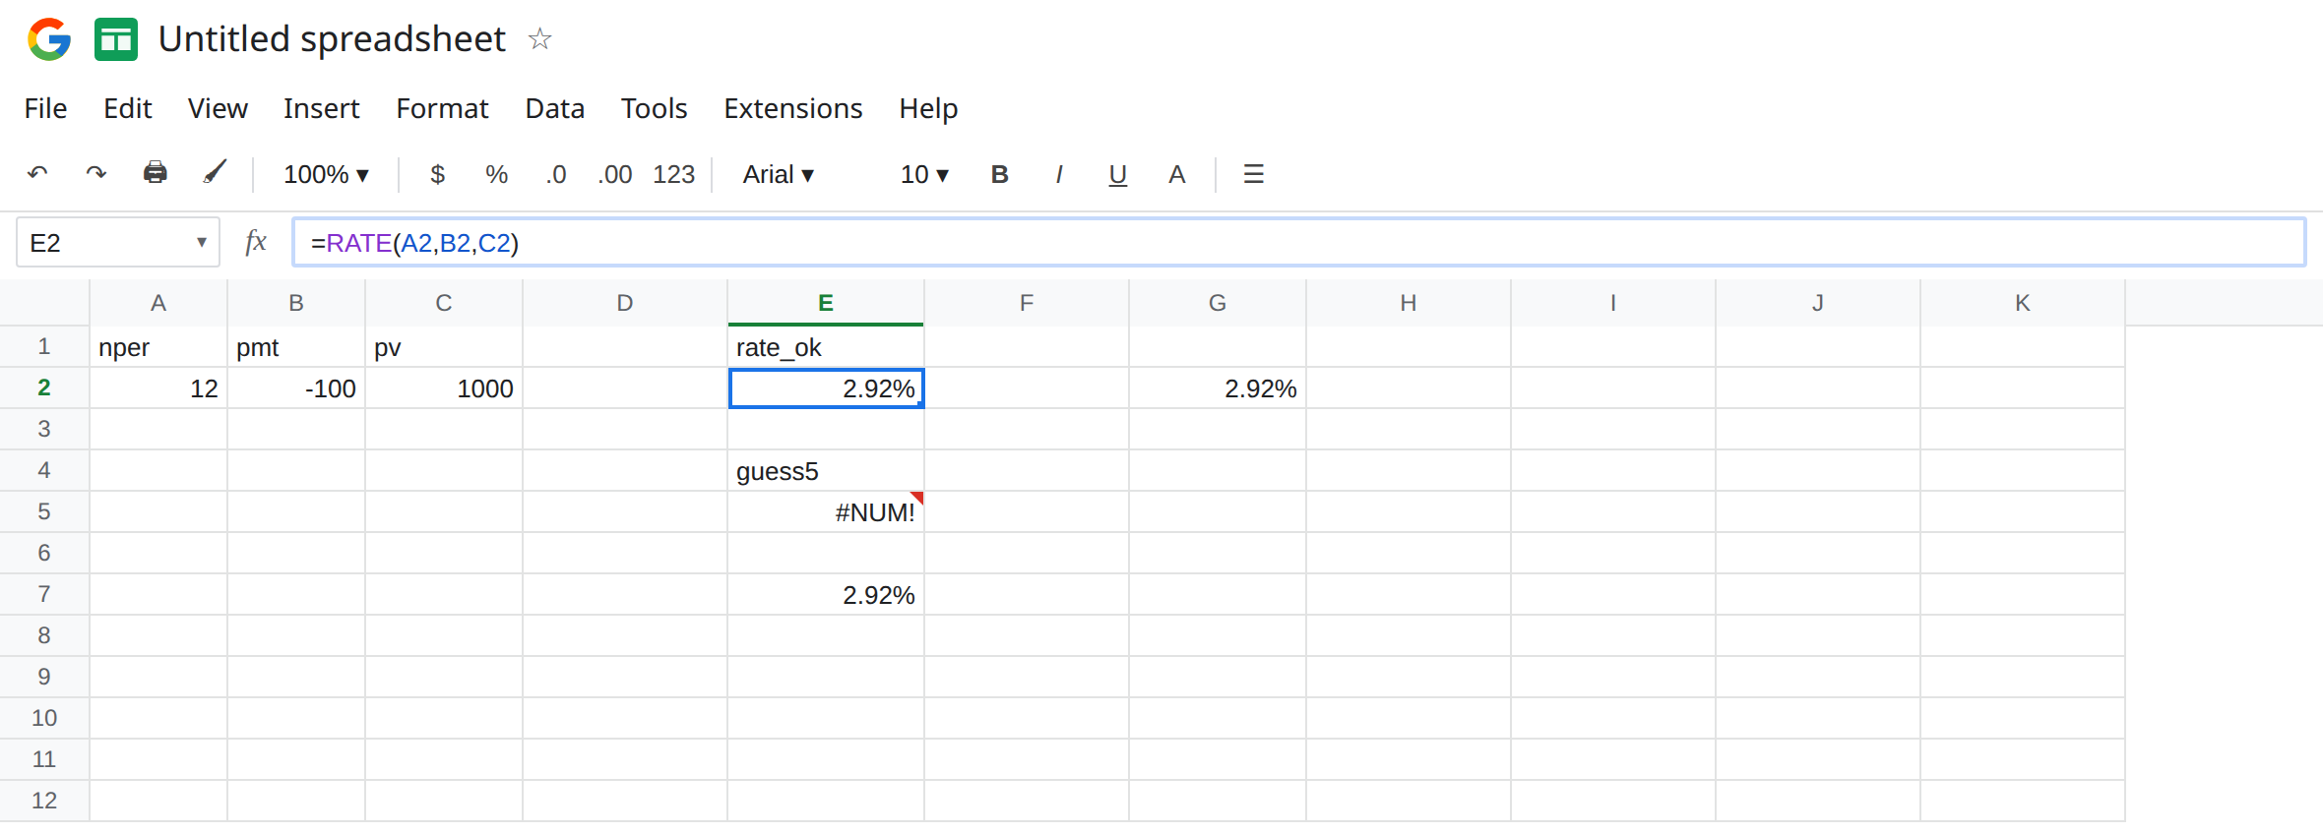This screenshot has width=2323, height=834.
Task: Select the 2.92% cell in column G
Action: tap(1218, 387)
